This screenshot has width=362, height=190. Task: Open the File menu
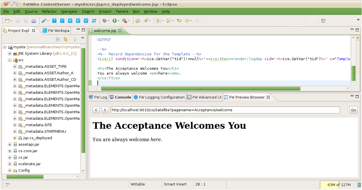tap(6, 11)
